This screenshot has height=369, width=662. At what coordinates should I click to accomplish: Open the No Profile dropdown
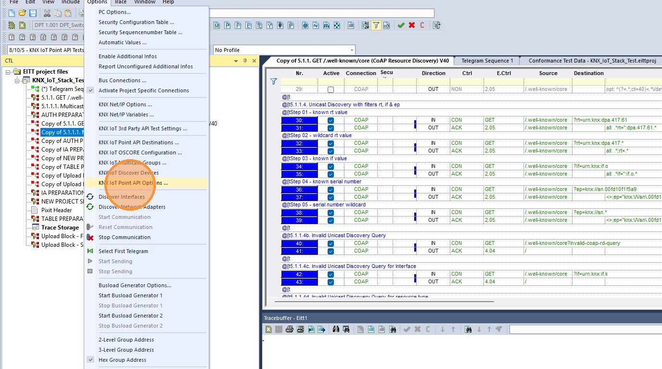(352, 50)
